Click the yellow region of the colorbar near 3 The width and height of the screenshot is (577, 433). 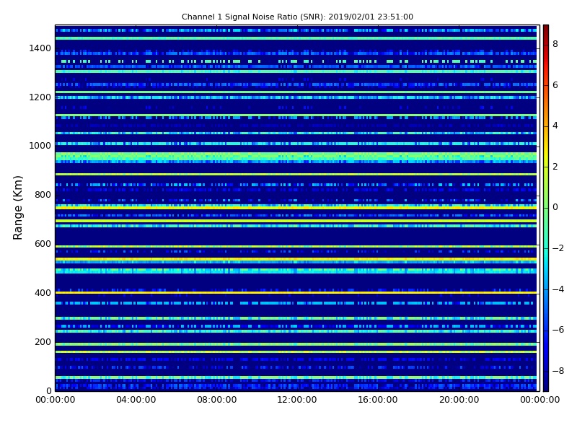tap(546, 146)
